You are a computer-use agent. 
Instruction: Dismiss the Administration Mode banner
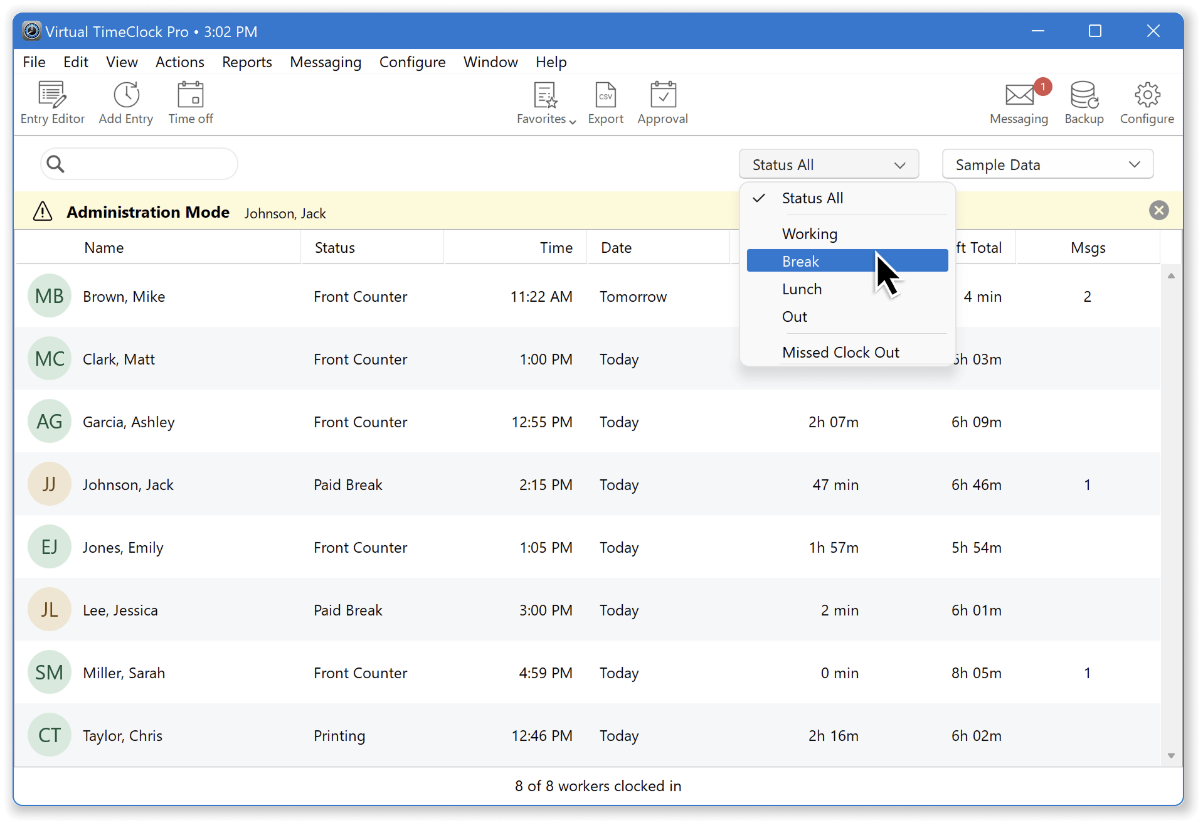click(1158, 210)
